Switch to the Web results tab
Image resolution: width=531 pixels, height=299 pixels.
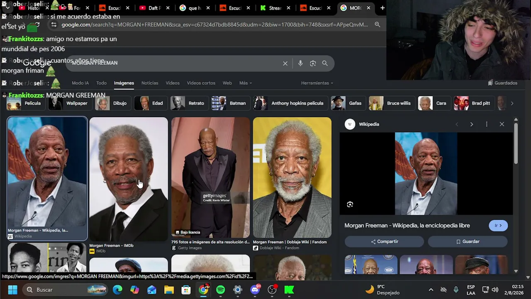(227, 83)
